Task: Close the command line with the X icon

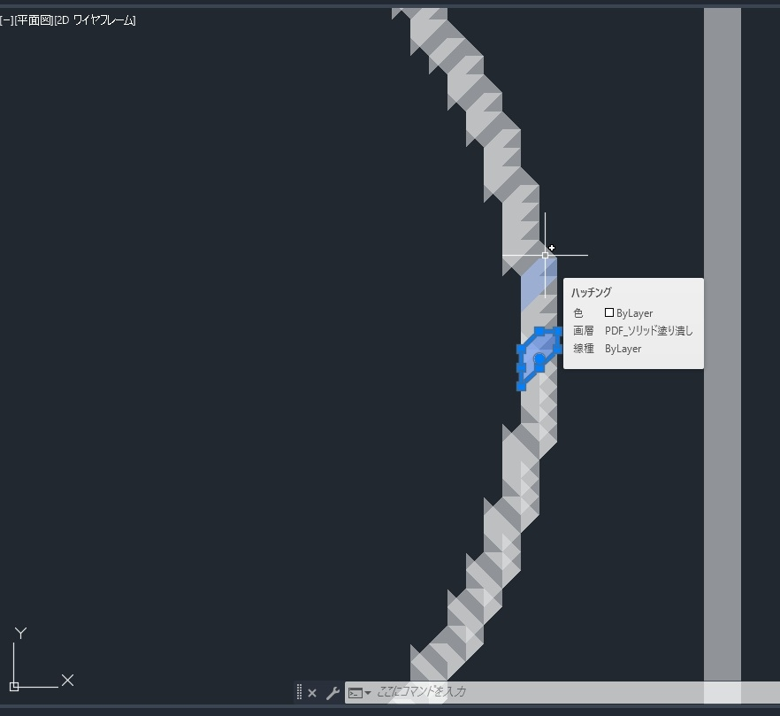Action: tap(312, 693)
